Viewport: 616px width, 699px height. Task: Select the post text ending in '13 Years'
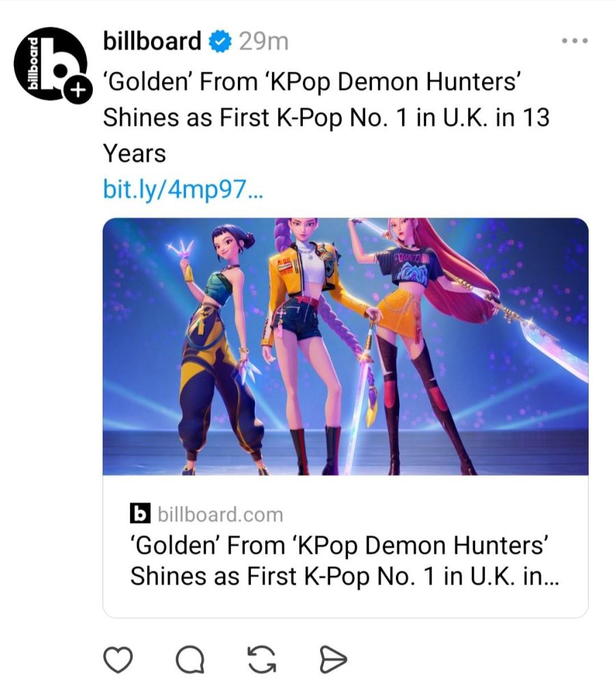(x=325, y=118)
